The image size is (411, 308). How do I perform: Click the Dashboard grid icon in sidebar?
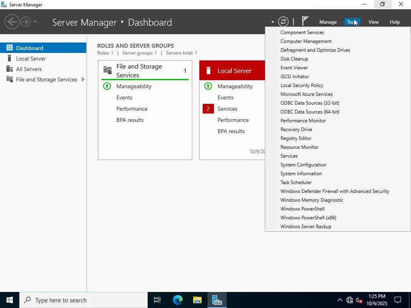[x=10, y=48]
